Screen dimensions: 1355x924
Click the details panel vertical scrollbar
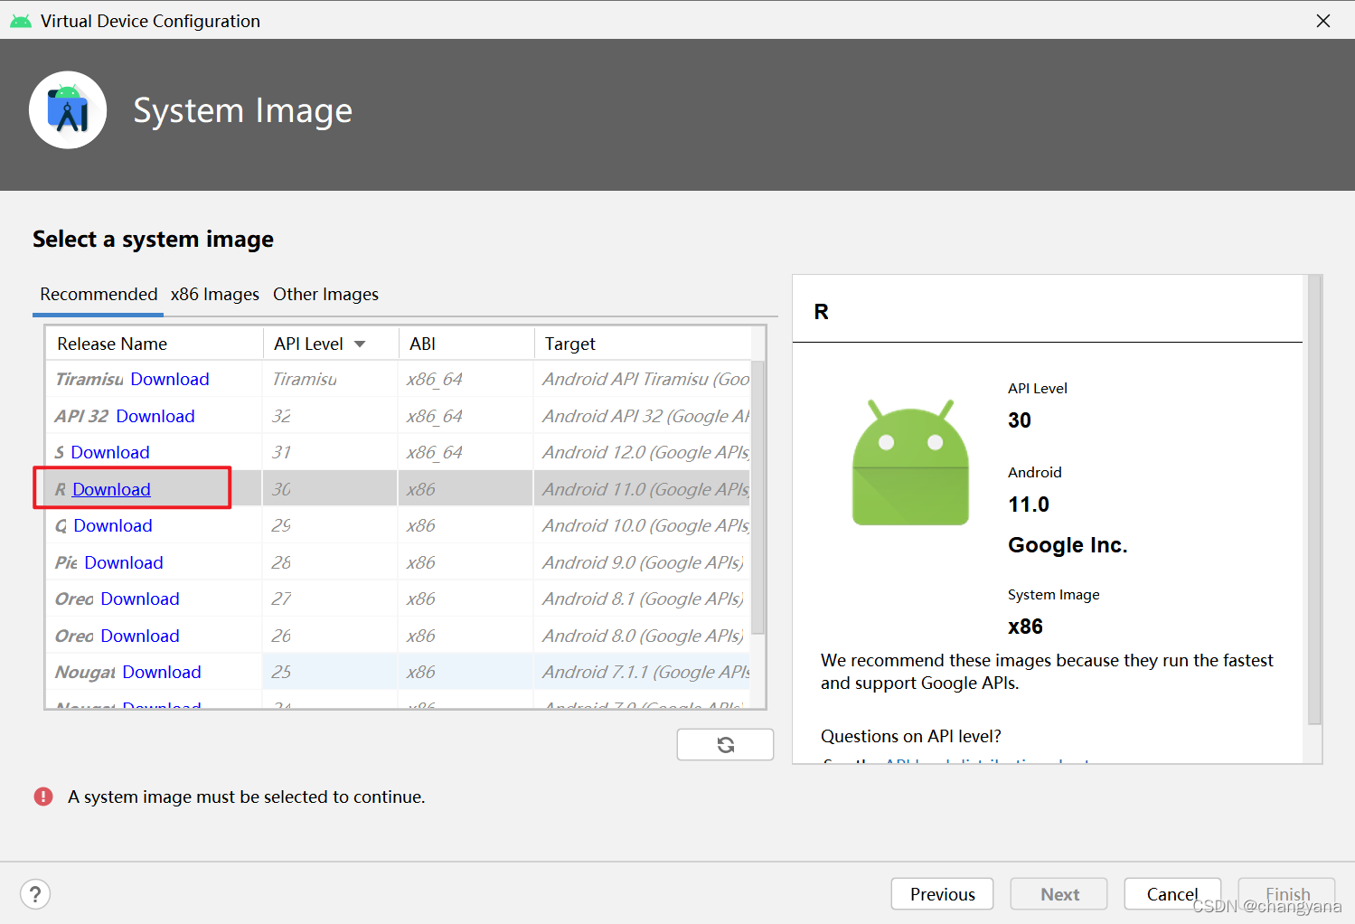click(x=1314, y=500)
